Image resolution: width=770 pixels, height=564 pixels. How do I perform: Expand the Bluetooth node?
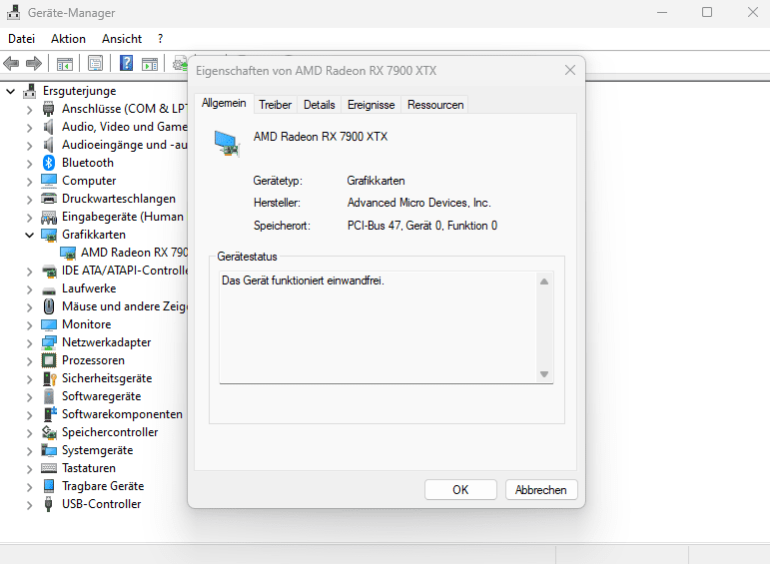tap(30, 164)
